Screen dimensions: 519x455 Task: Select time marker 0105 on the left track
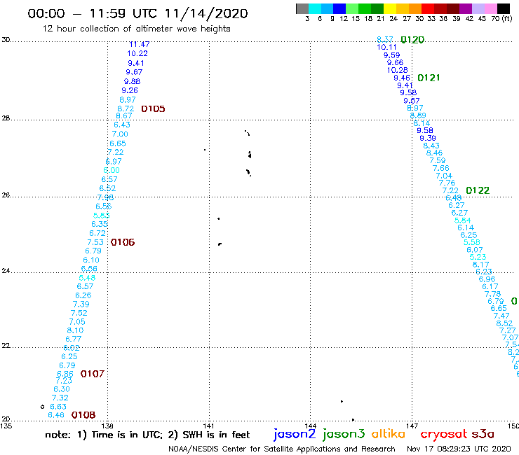[153, 108]
